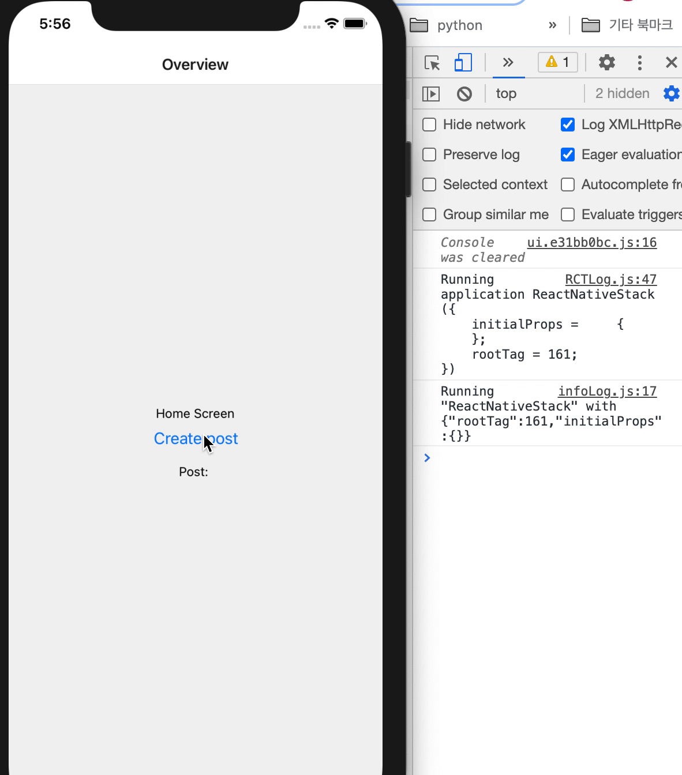Enable Evaluate triggers user activation checkbox

(x=568, y=215)
